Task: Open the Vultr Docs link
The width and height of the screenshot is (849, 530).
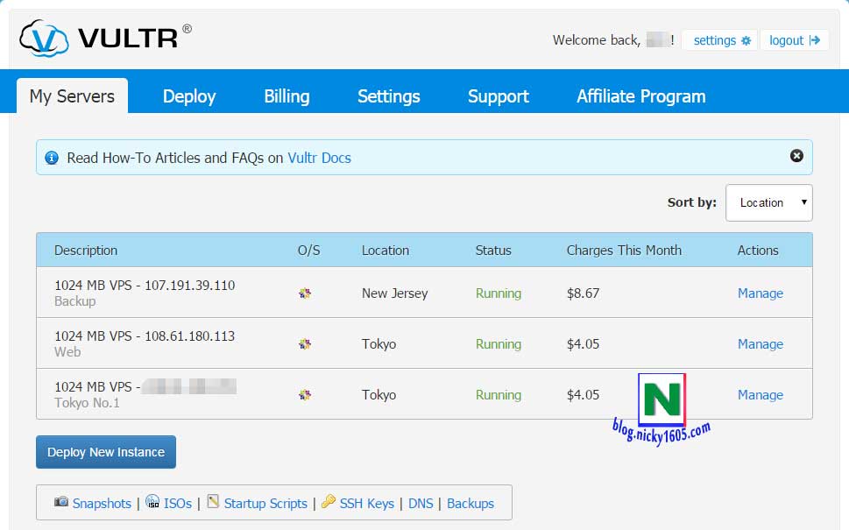Action: pos(319,158)
